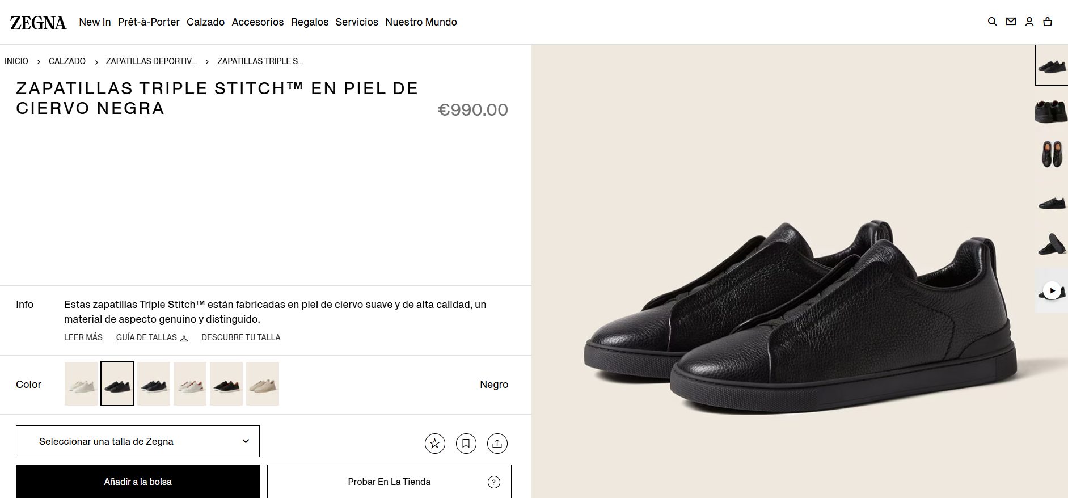Click Probar En La Tienda button
The width and height of the screenshot is (1068, 498).
(389, 482)
